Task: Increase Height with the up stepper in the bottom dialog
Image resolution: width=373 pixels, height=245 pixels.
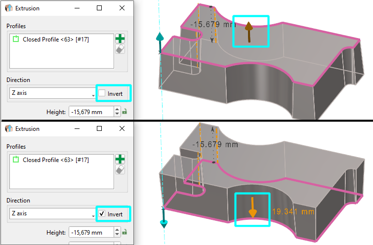Action: pyautogui.click(x=117, y=230)
